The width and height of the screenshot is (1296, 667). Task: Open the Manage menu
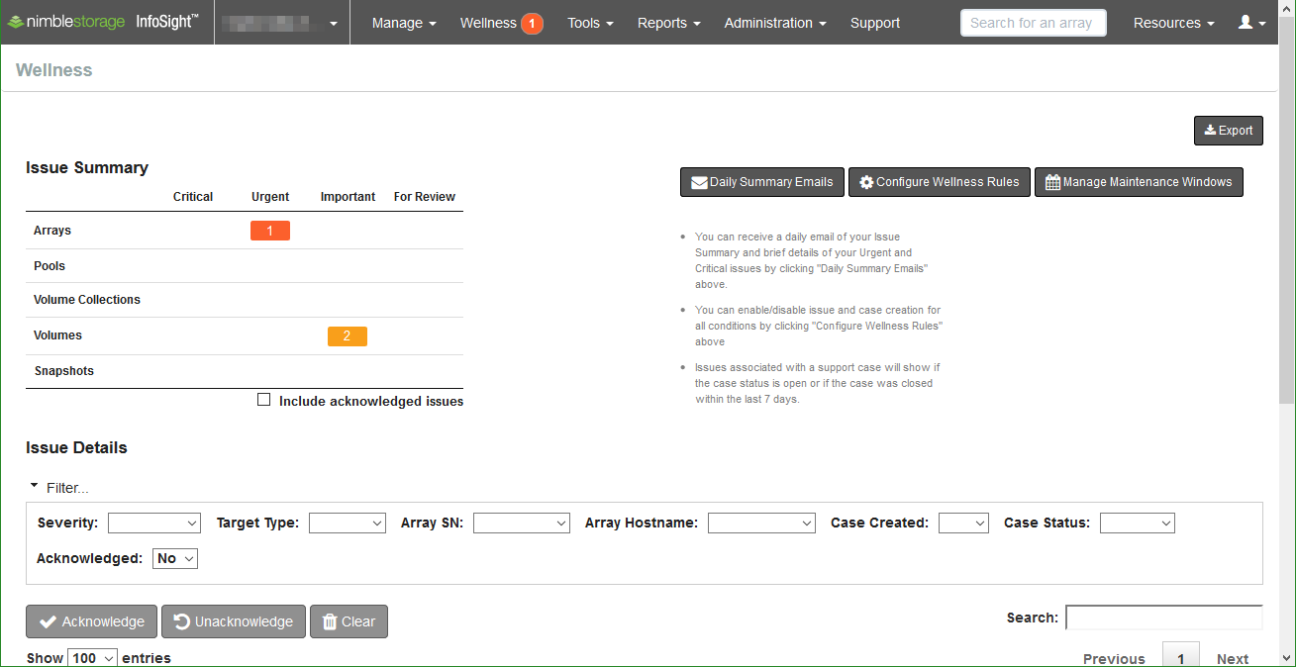pyautogui.click(x=404, y=23)
